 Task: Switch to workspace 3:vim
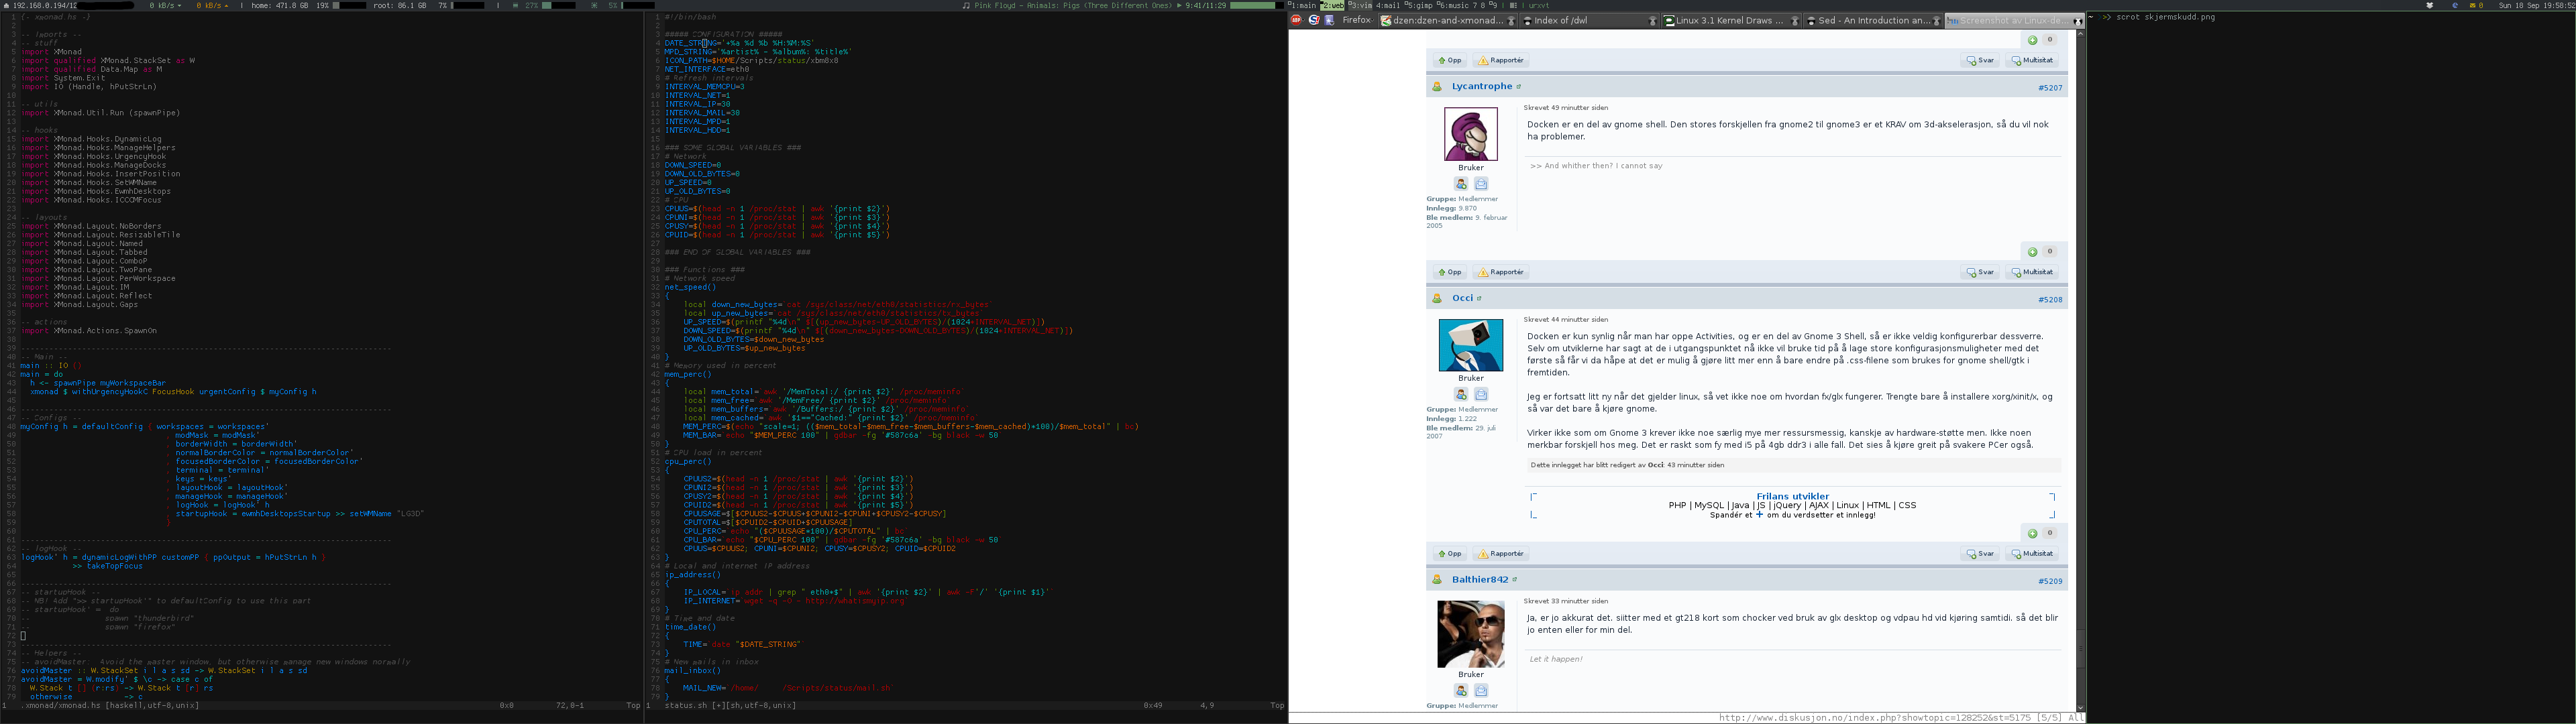pyautogui.click(x=1360, y=5)
